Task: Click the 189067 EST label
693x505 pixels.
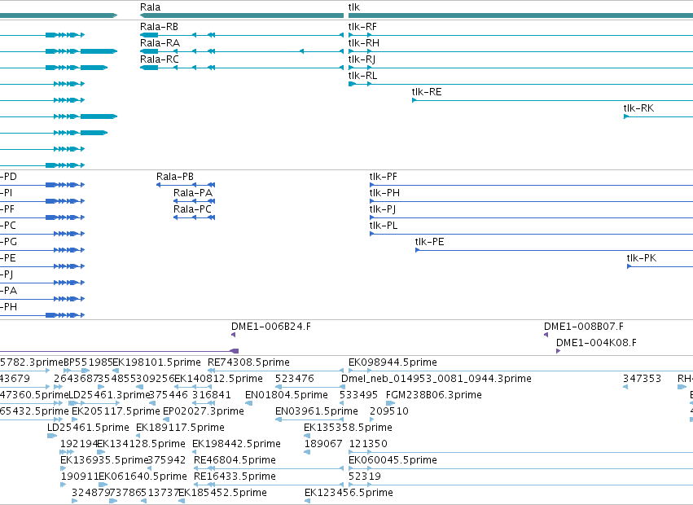Action: [323, 445]
